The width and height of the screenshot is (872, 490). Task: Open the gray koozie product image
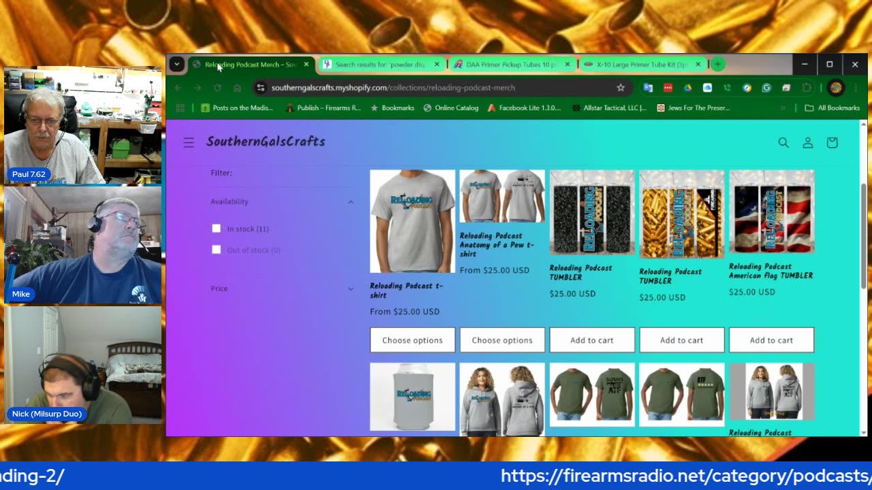[412, 397]
